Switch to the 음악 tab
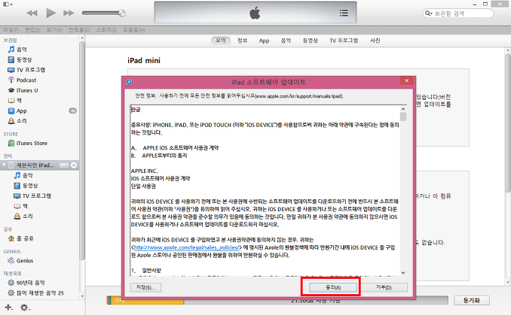Image resolution: width=511 pixels, height=315 pixels. point(286,41)
